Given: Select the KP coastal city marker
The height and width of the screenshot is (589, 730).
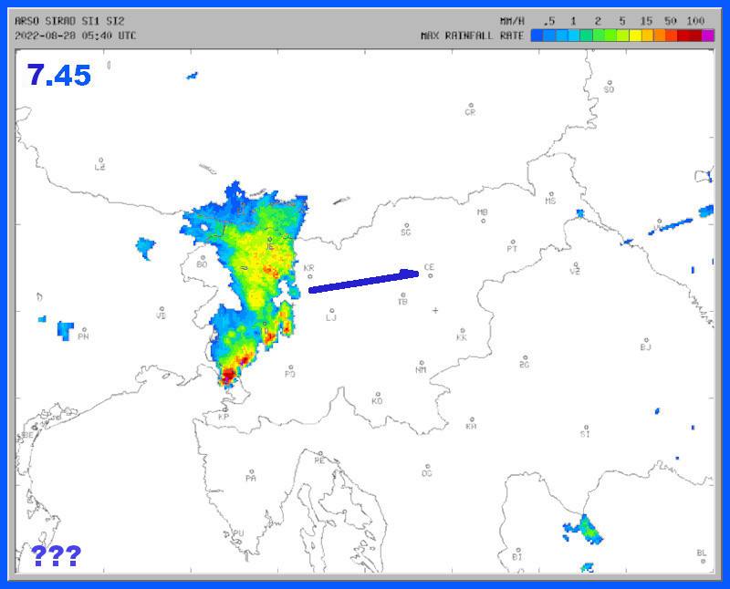Looking at the screenshot, I should [225, 409].
